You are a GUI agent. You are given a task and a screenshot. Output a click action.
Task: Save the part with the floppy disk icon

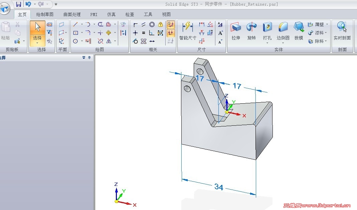tap(18, 4)
